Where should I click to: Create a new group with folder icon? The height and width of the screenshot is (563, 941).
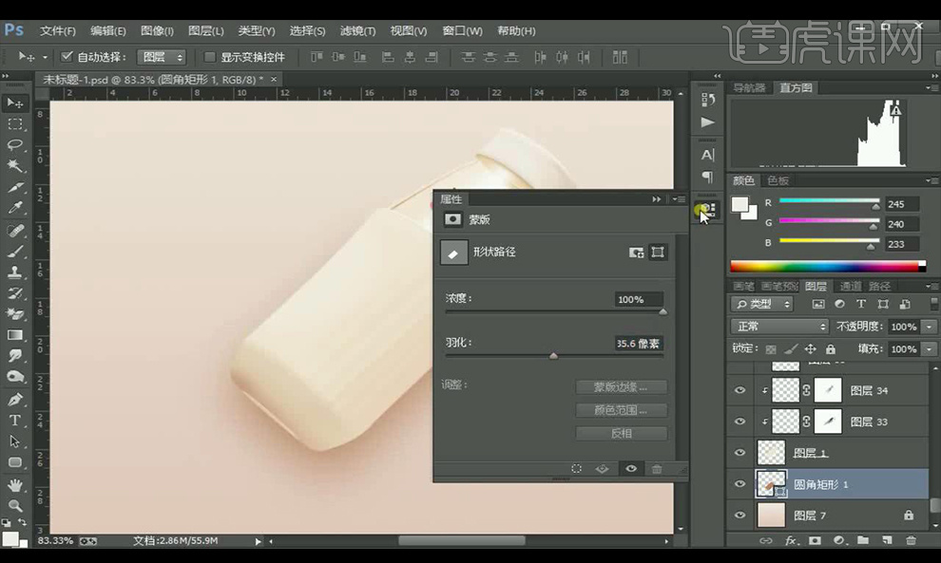coord(862,540)
